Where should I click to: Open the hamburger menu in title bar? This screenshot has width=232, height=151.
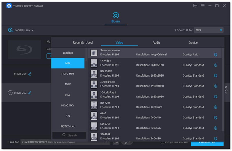pyautogui.click(x=203, y=6)
